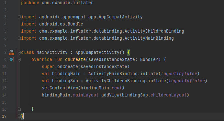Click the 'bindingSub' variable declaration on line 12
This screenshot has height=121, width=224.
tap(65, 81)
